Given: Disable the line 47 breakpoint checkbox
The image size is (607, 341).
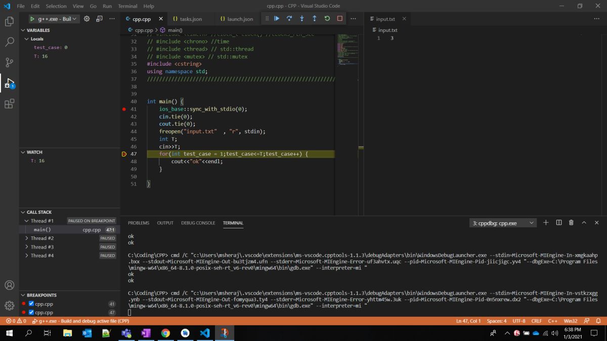Looking at the screenshot, I should point(31,313).
